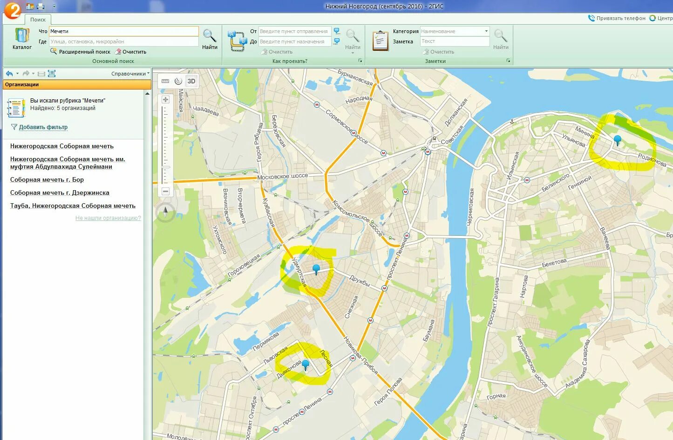Open the quick access toolbar customize arrow
Viewport: 673px width, 440px height.
pos(54,7)
